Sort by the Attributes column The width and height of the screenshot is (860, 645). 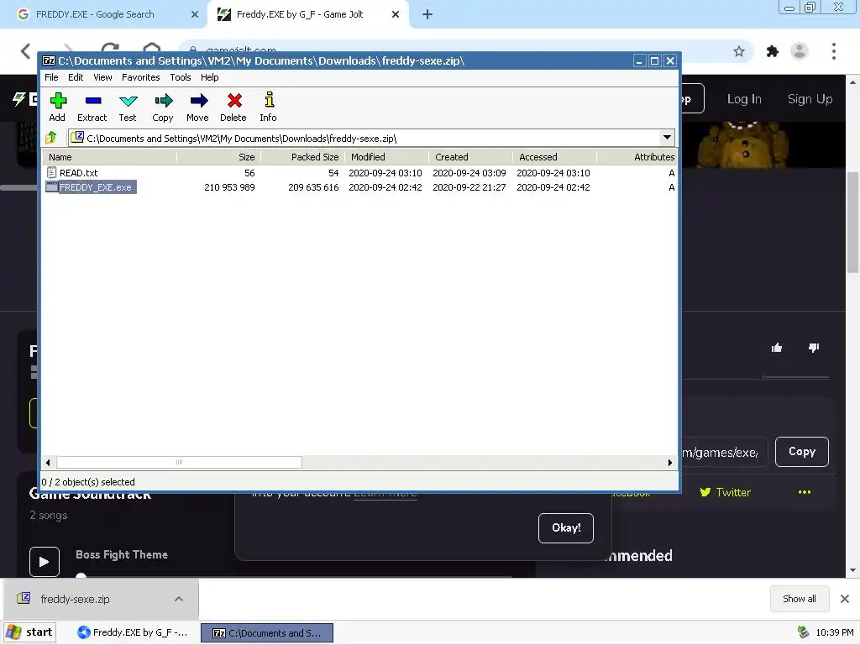637,157
